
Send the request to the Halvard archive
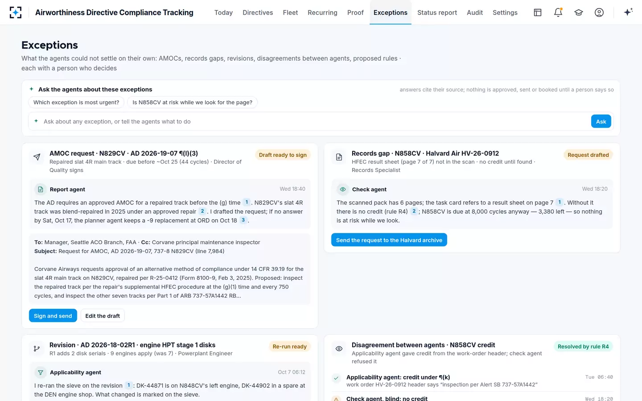[x=389, y=240]
